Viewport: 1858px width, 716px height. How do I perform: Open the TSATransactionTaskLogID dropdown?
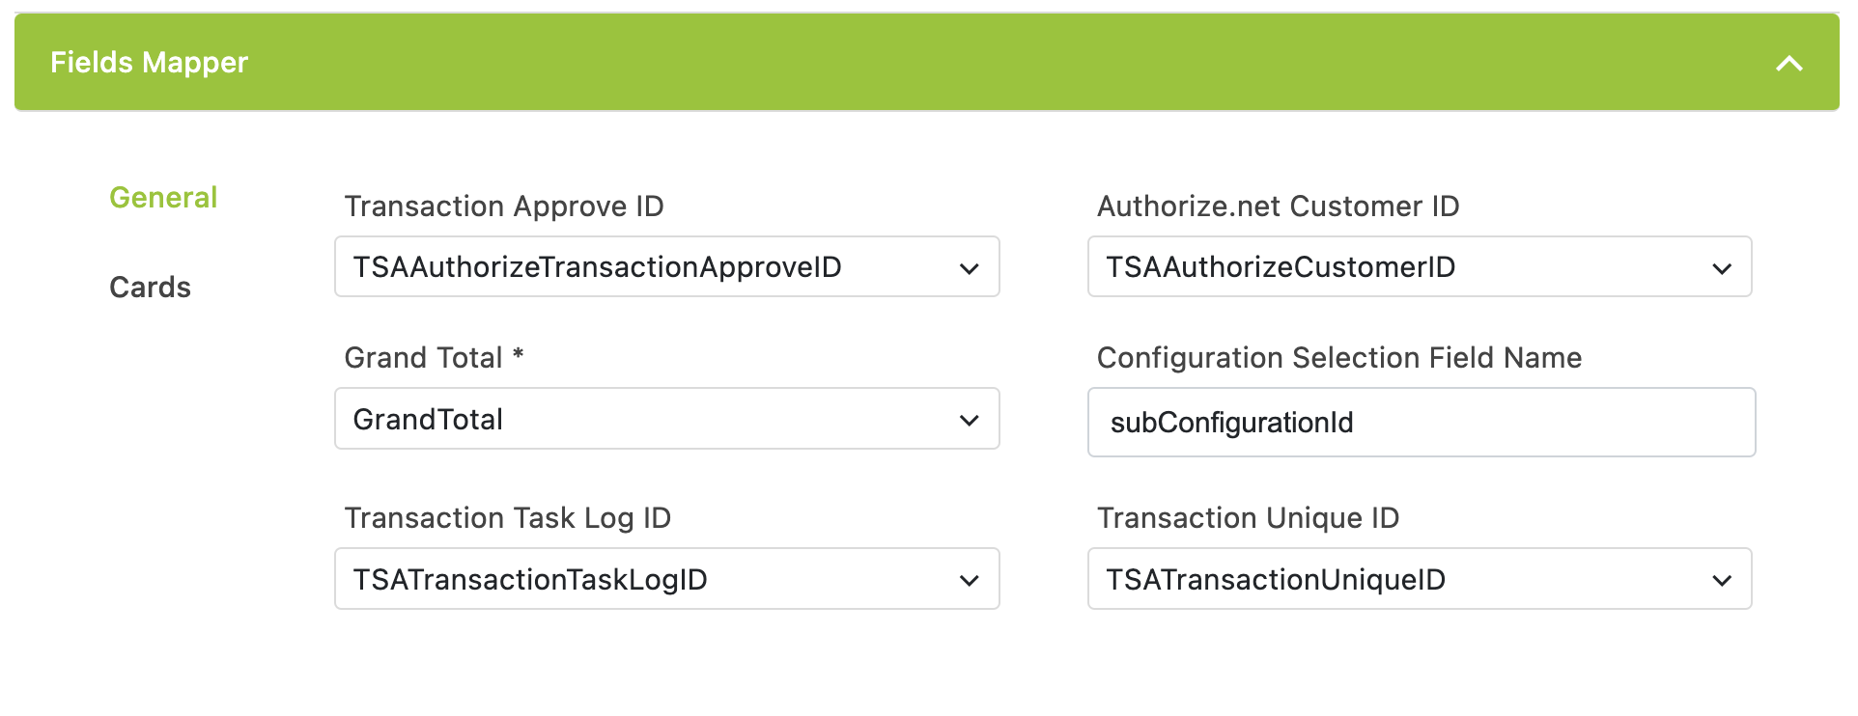pos(666,579)
